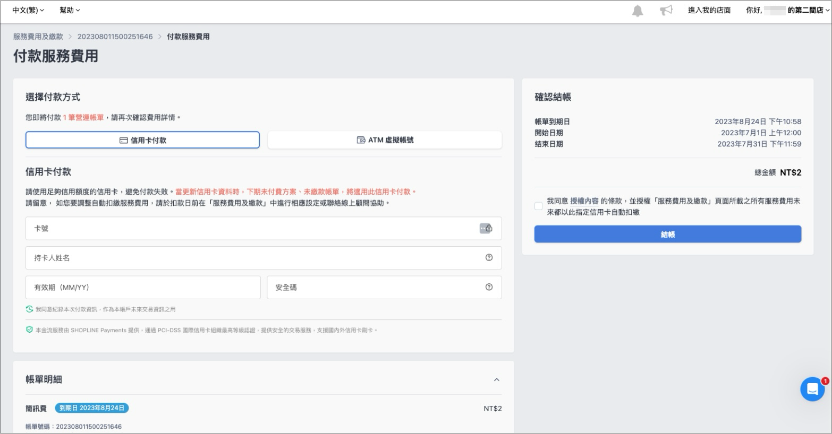Viewport: 832px width, 434px height.
Task: Tick the 我同意授權內容 checkbox
Action: coord(539,206)
